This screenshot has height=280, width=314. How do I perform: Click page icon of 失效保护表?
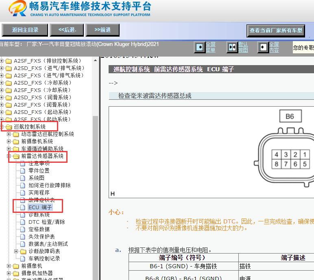(x=23, y=237)
